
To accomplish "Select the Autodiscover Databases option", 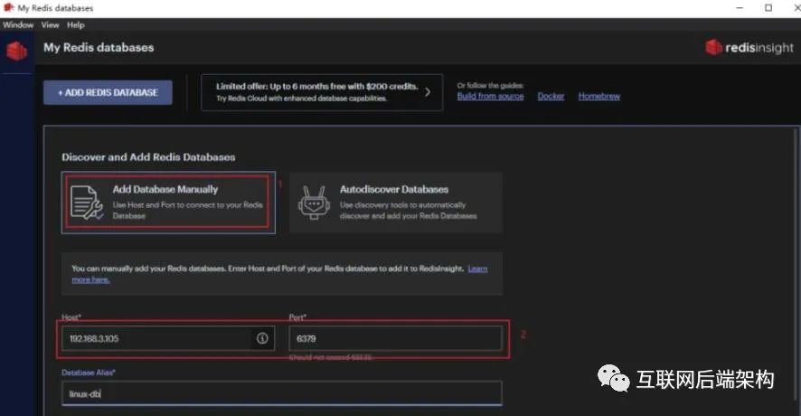I will click(x=396, y=203).
